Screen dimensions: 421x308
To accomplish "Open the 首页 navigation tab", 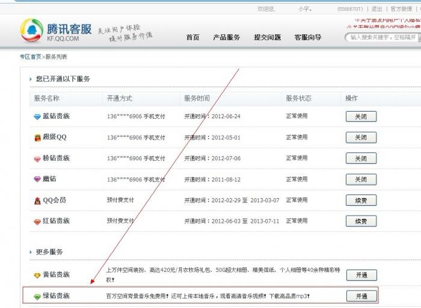I will [193, 37].
